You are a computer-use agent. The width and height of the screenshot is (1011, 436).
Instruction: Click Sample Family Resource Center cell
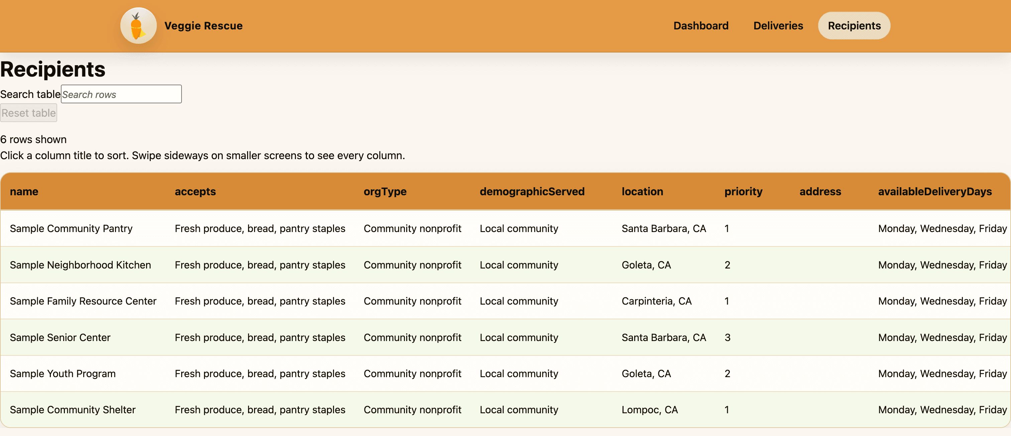pos(83,301)
